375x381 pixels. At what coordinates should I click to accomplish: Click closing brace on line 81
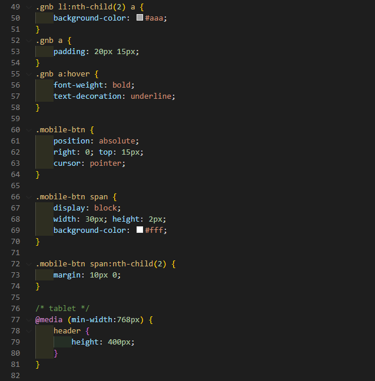(38, 365)
